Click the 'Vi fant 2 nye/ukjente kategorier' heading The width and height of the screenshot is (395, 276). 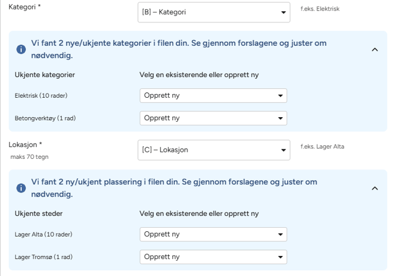(179, 49)
